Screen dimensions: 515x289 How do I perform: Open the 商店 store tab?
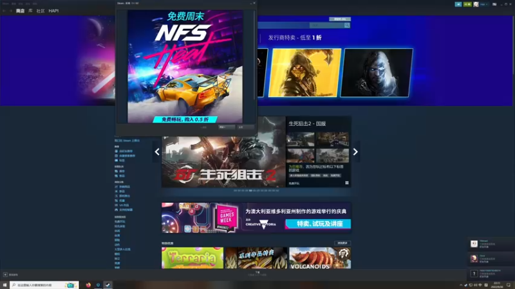coord(20,11)
